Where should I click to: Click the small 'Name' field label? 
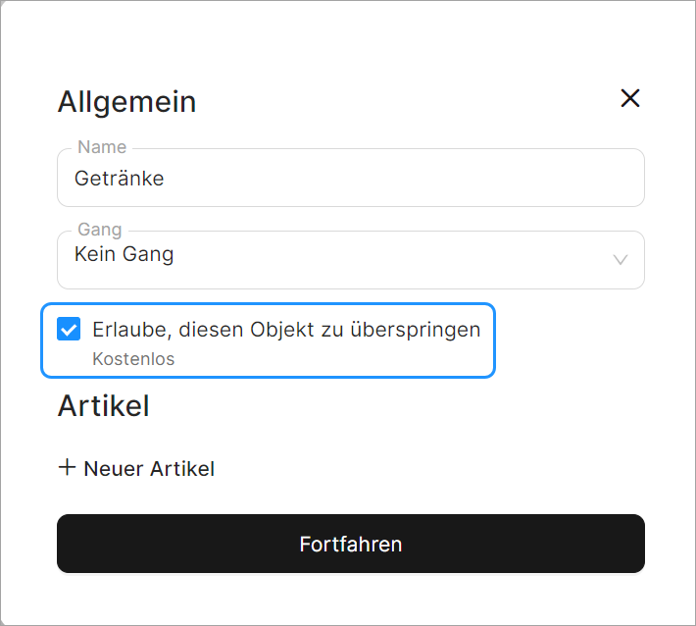click(102, 147)
